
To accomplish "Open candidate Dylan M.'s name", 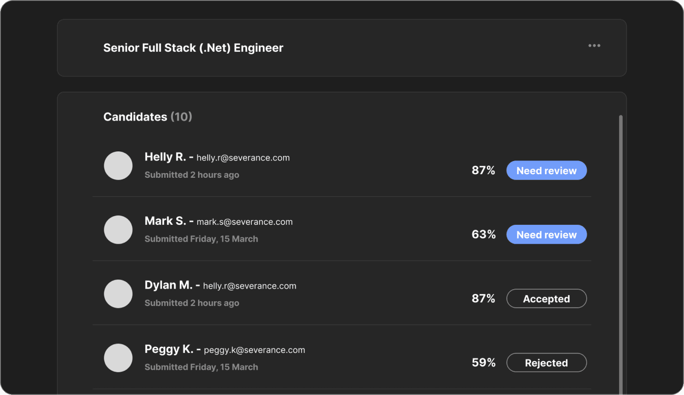I will pyautogui.click(x=168, y=285).
